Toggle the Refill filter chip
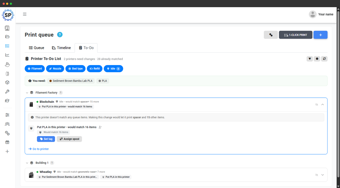The image size is (340, 188). click(95, 69)
